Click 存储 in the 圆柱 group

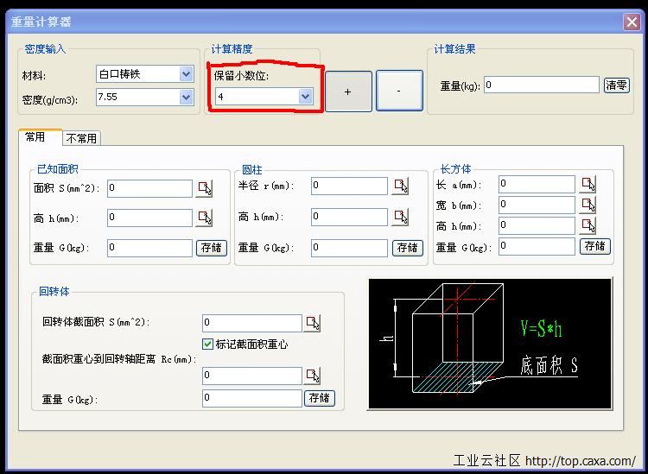pos(408,248)
